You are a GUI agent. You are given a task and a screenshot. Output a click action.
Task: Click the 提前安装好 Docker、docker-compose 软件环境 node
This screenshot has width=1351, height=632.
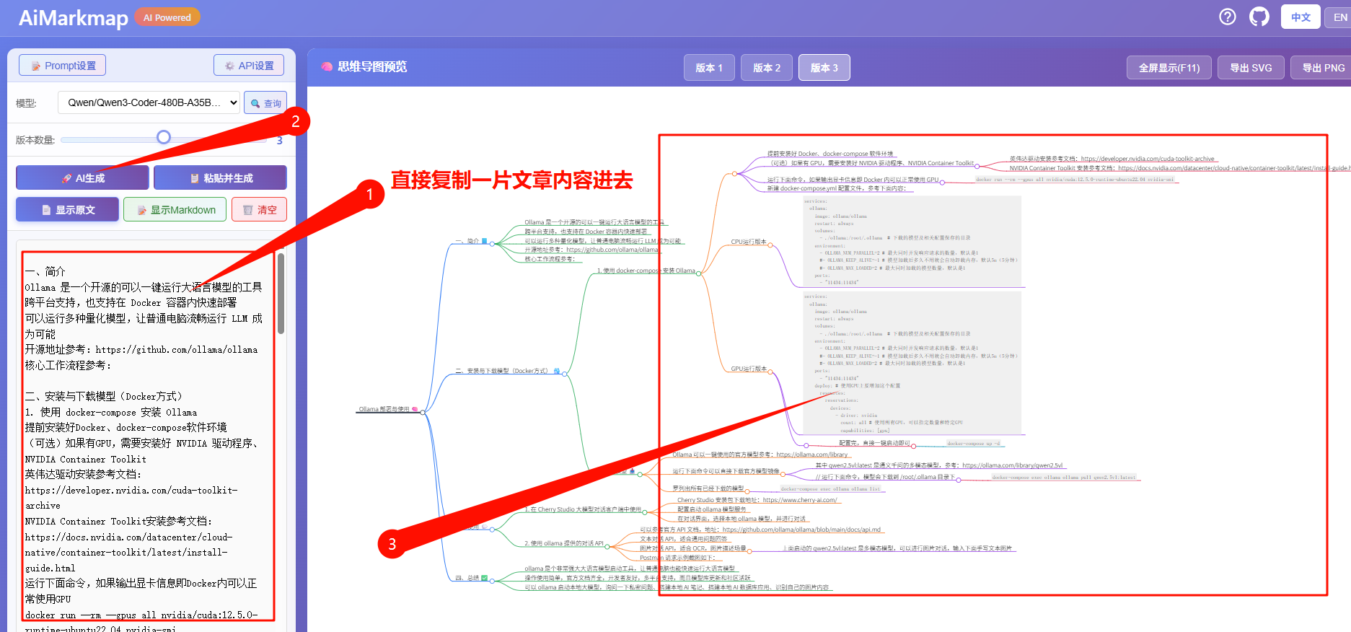pyautogui.click(x=830, y=154)
